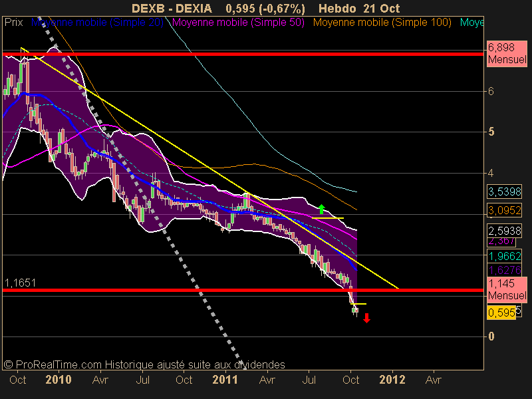
Task: Click the 5 value on price axis
Action: (x=491, y=132)
